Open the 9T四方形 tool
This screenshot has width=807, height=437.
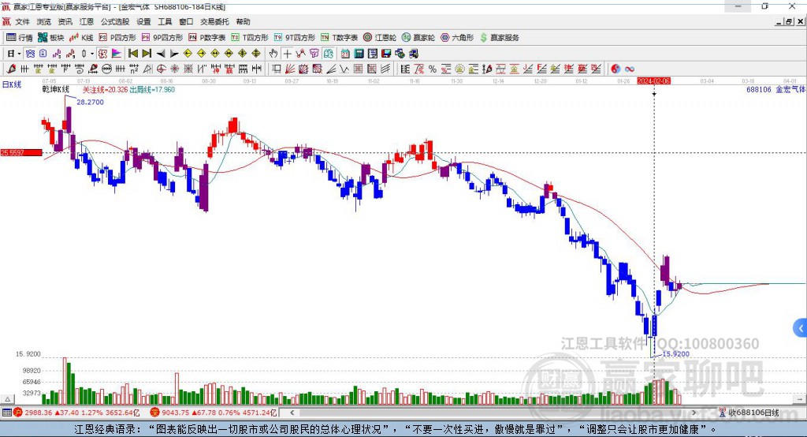coord(295,38)
